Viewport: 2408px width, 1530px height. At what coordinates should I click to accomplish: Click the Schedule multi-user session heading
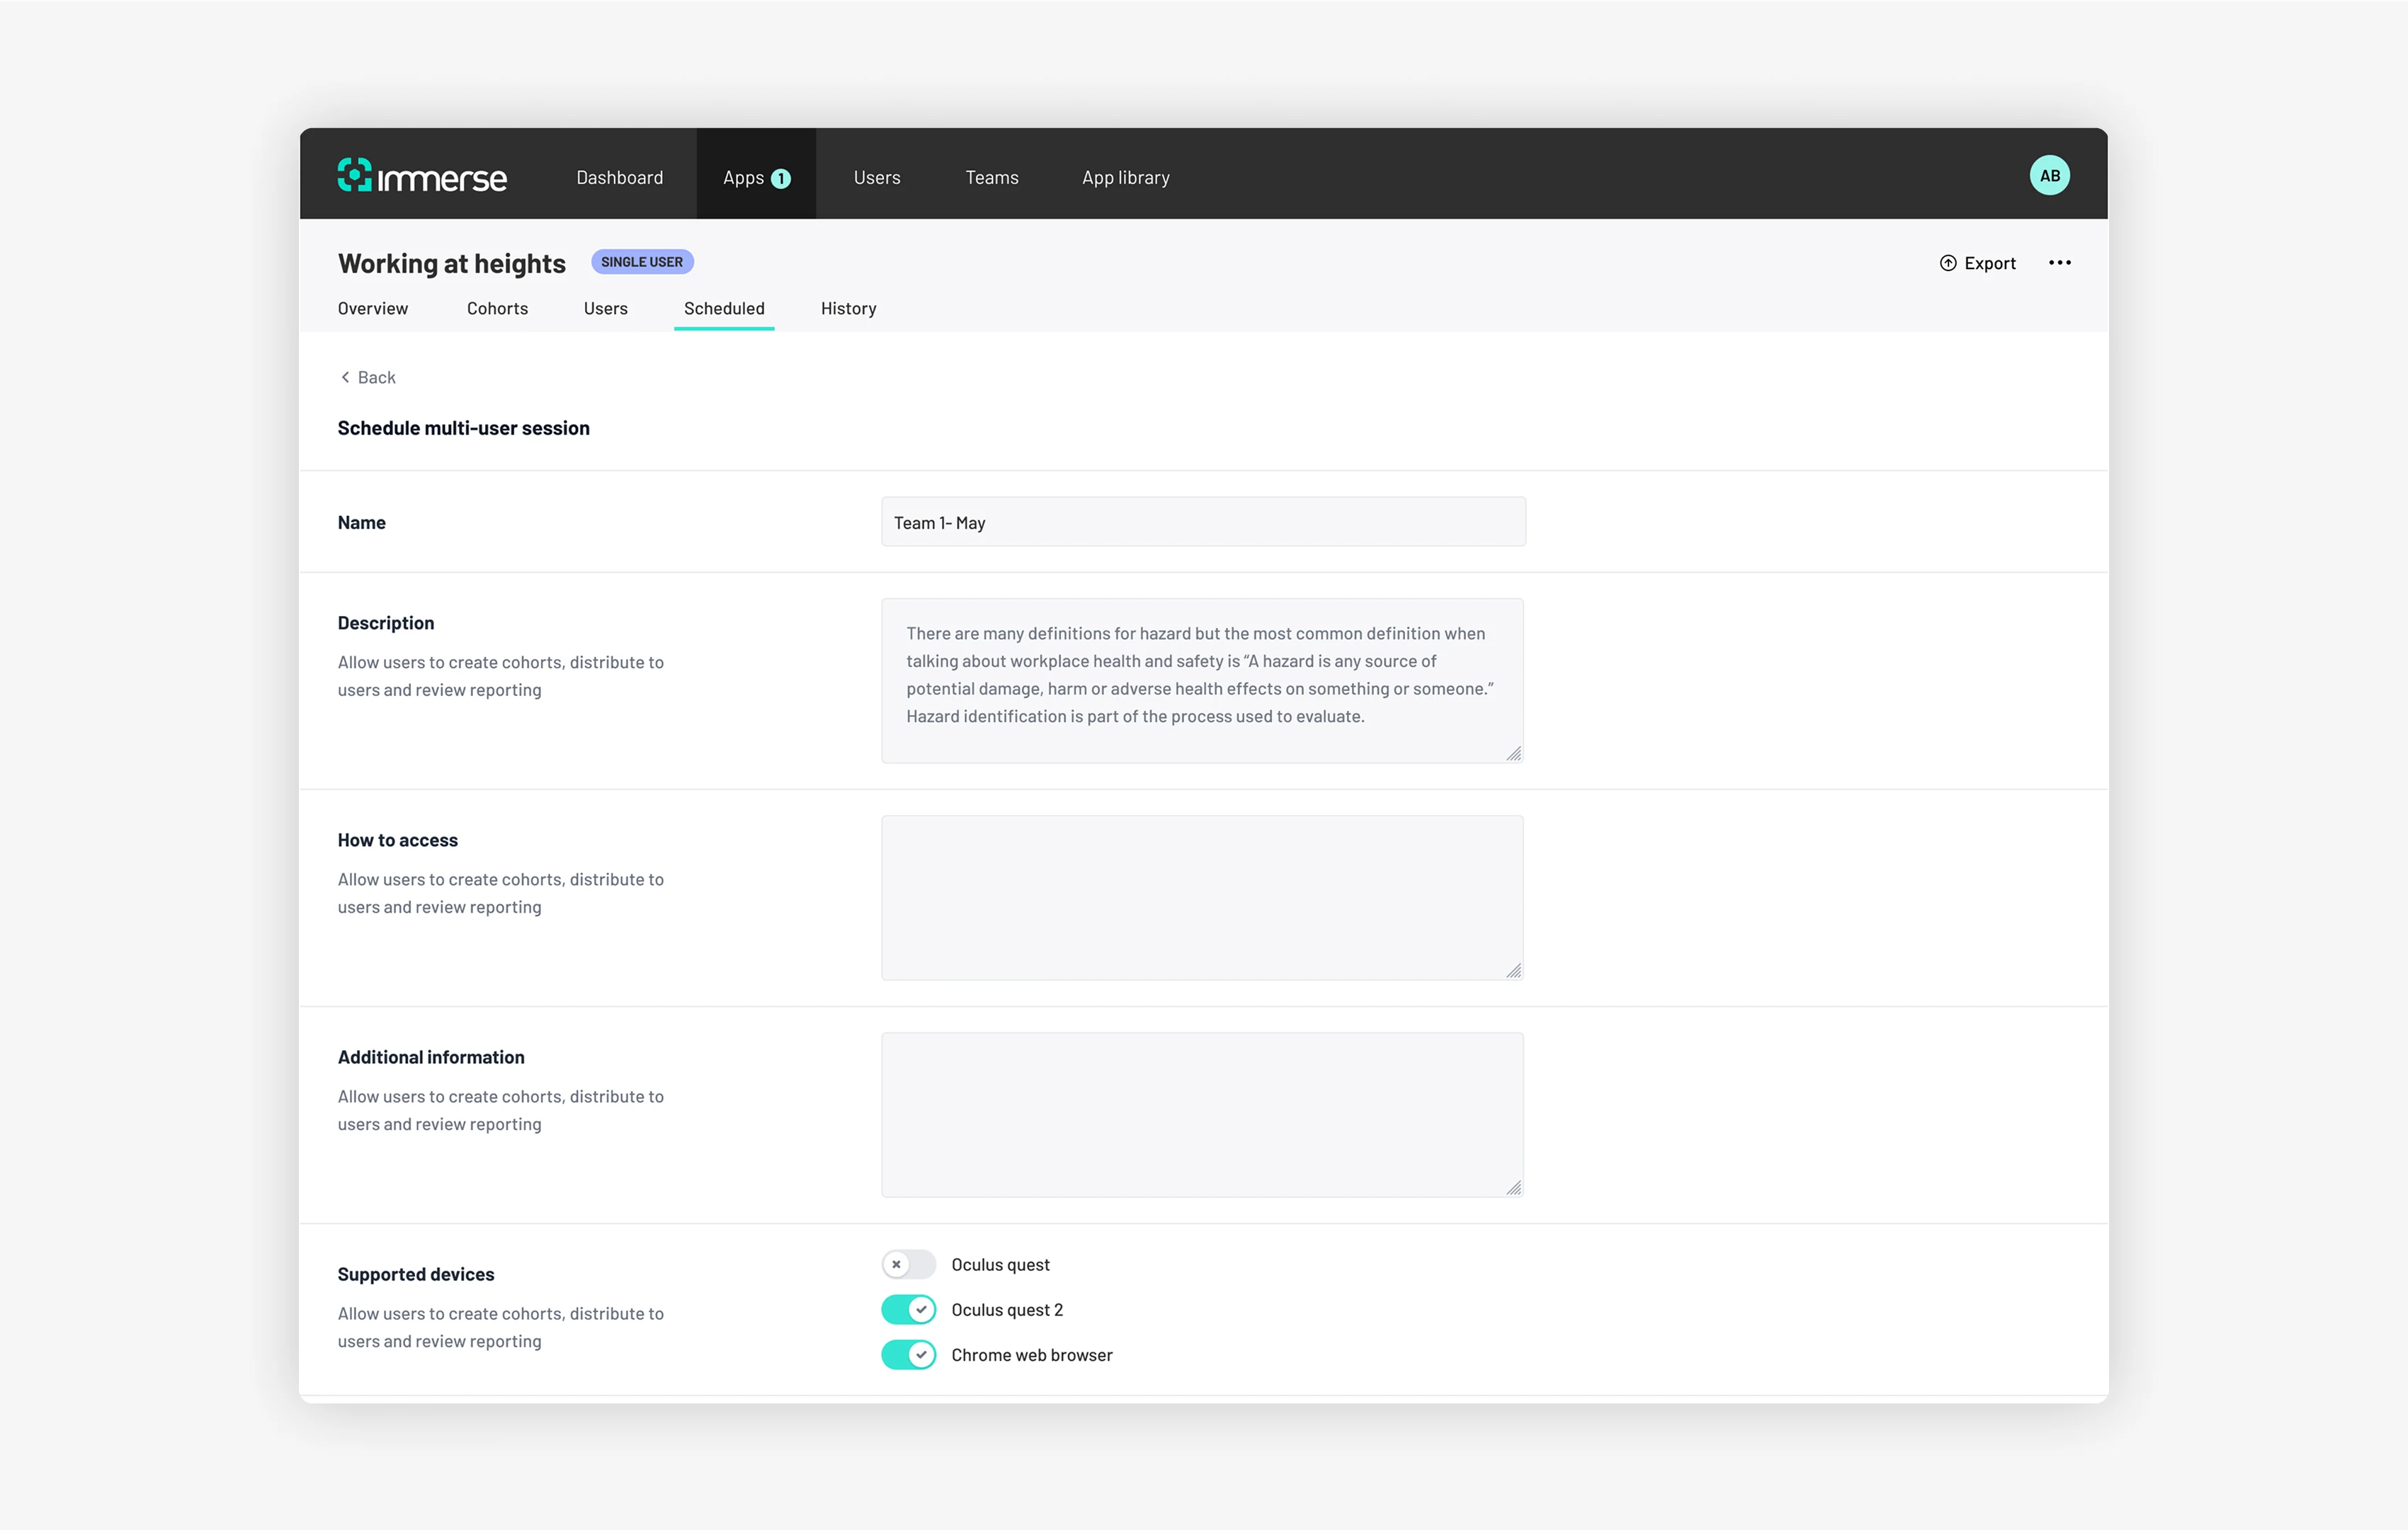(x=463, y=428)
